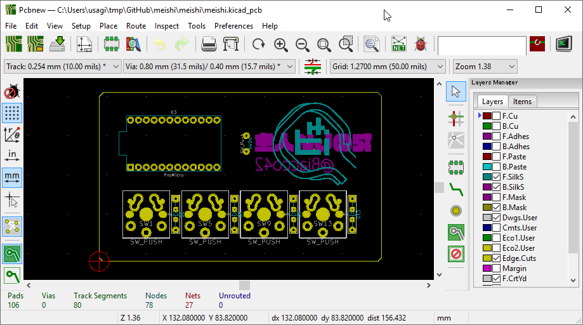Select the add vias tool
The image size is (583, 325).
tap(456, 211)
